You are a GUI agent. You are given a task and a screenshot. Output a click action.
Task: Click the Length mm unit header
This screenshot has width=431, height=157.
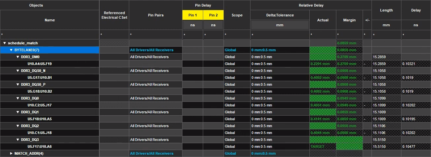[386, 25]
